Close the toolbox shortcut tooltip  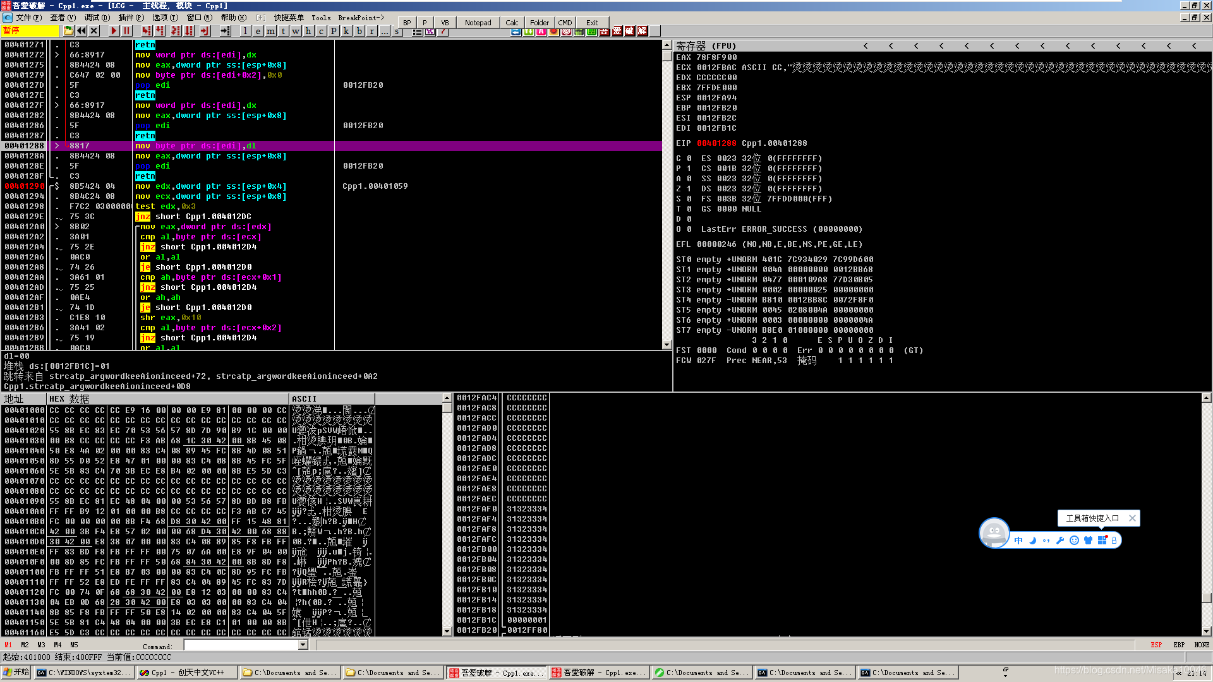coord(1132,518)
